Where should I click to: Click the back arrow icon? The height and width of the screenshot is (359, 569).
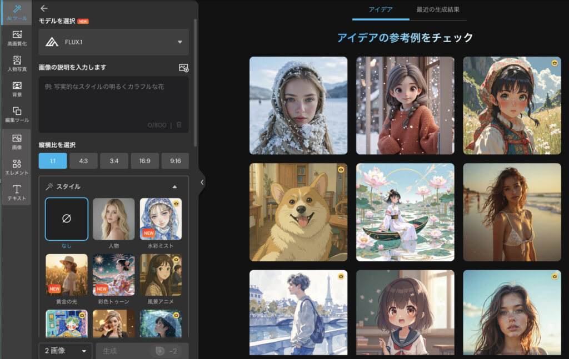44,8
